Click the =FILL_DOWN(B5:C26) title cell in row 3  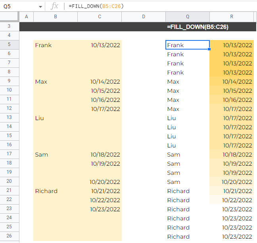pos(198,27)
